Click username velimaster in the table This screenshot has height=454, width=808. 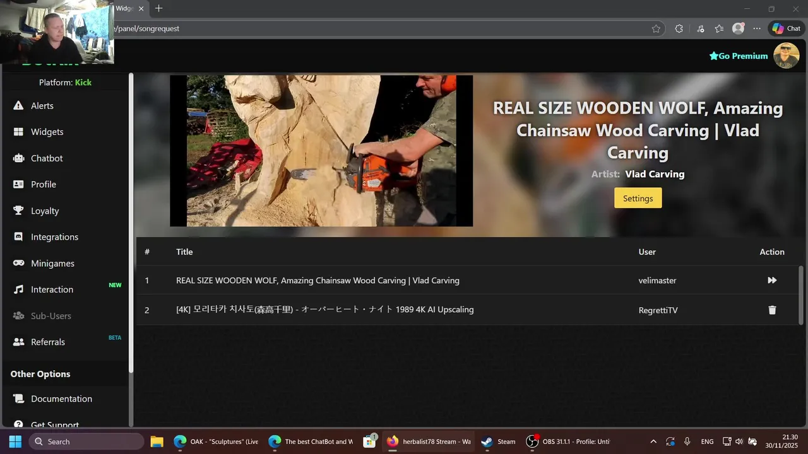(657, 281)
